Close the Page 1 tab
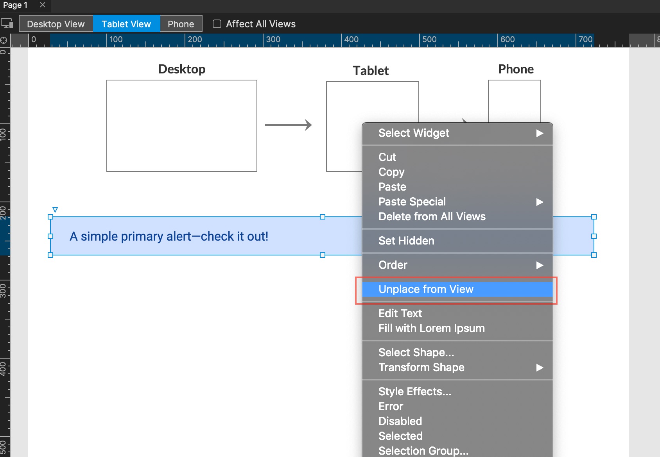The image size is (660, 457). [x=43, y=5]
